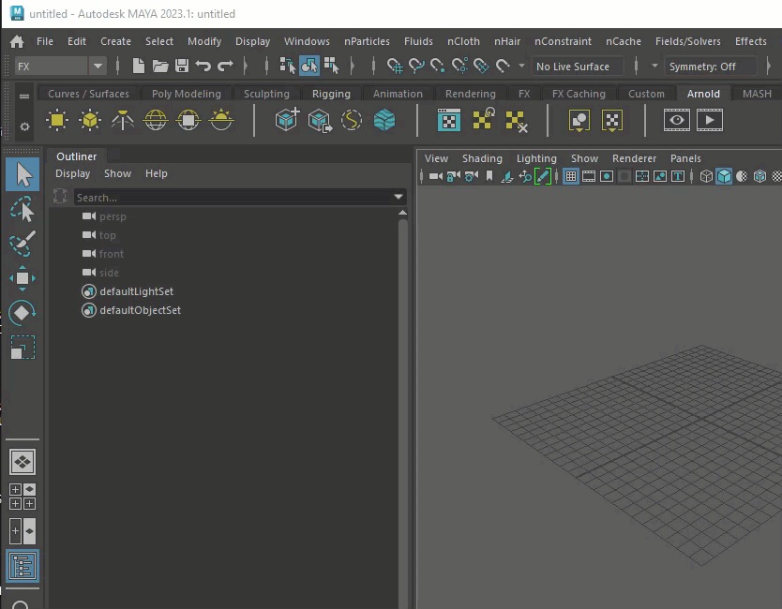This screenshot has width=782, height=609.
Task: Select the Paint Selection tool
Action: tap(21, 243)
